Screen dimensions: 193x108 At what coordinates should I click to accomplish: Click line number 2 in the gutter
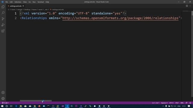(x=15, y=18)
